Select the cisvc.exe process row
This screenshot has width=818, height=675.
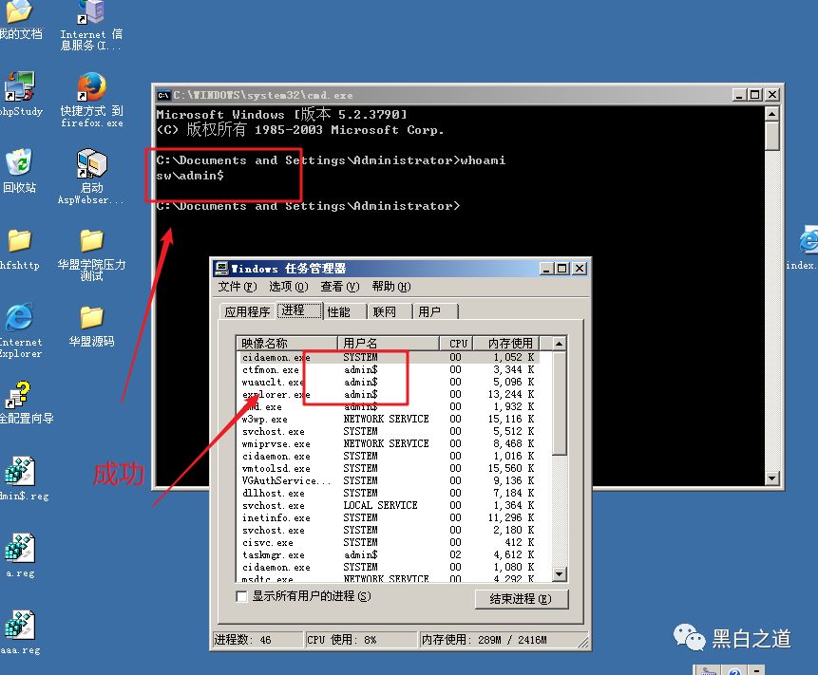[389, 543]
